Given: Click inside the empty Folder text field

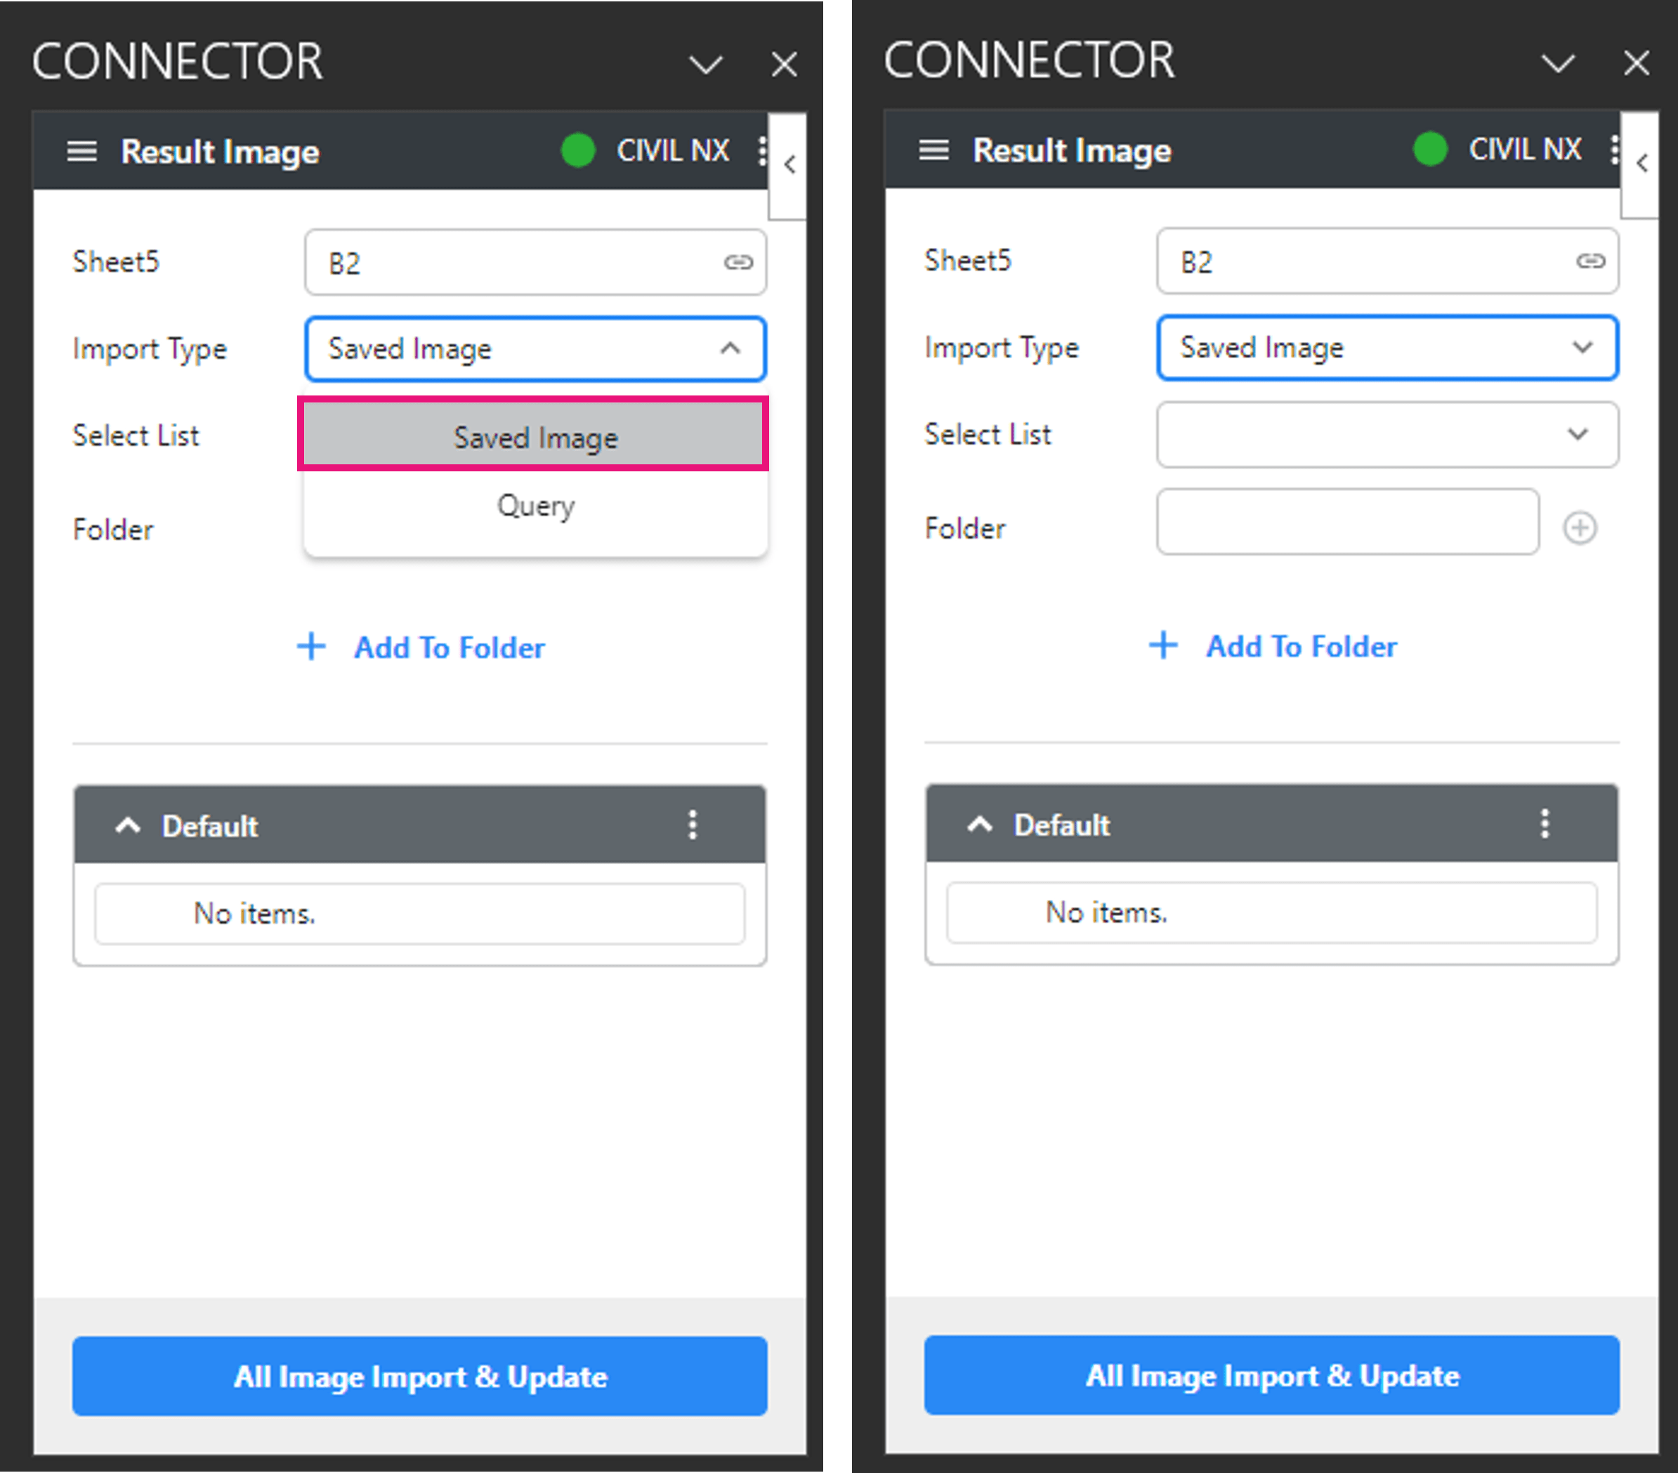Looking at the screenshot, I should tap(1346, 521).
